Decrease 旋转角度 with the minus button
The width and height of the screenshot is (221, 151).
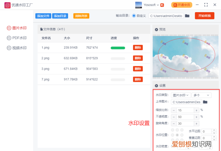click(x=173, y=123)
